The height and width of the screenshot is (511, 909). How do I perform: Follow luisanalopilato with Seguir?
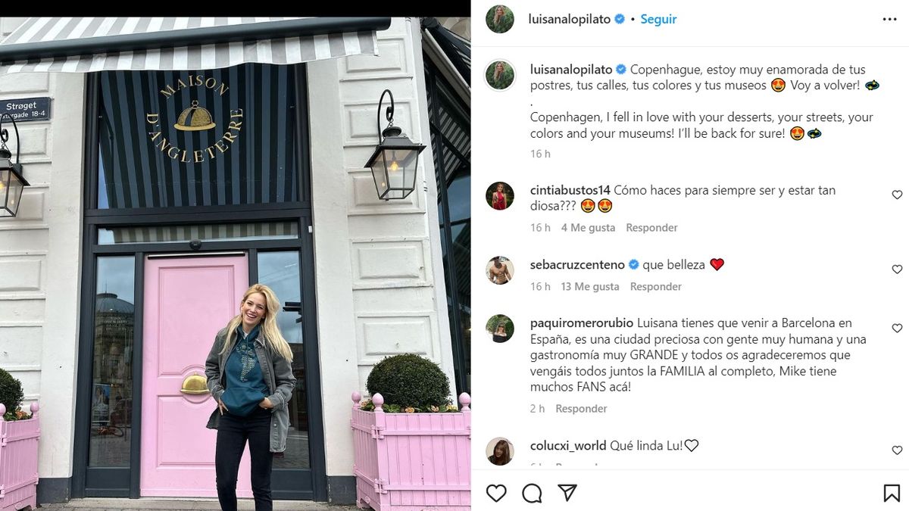[x=658, y=20]
